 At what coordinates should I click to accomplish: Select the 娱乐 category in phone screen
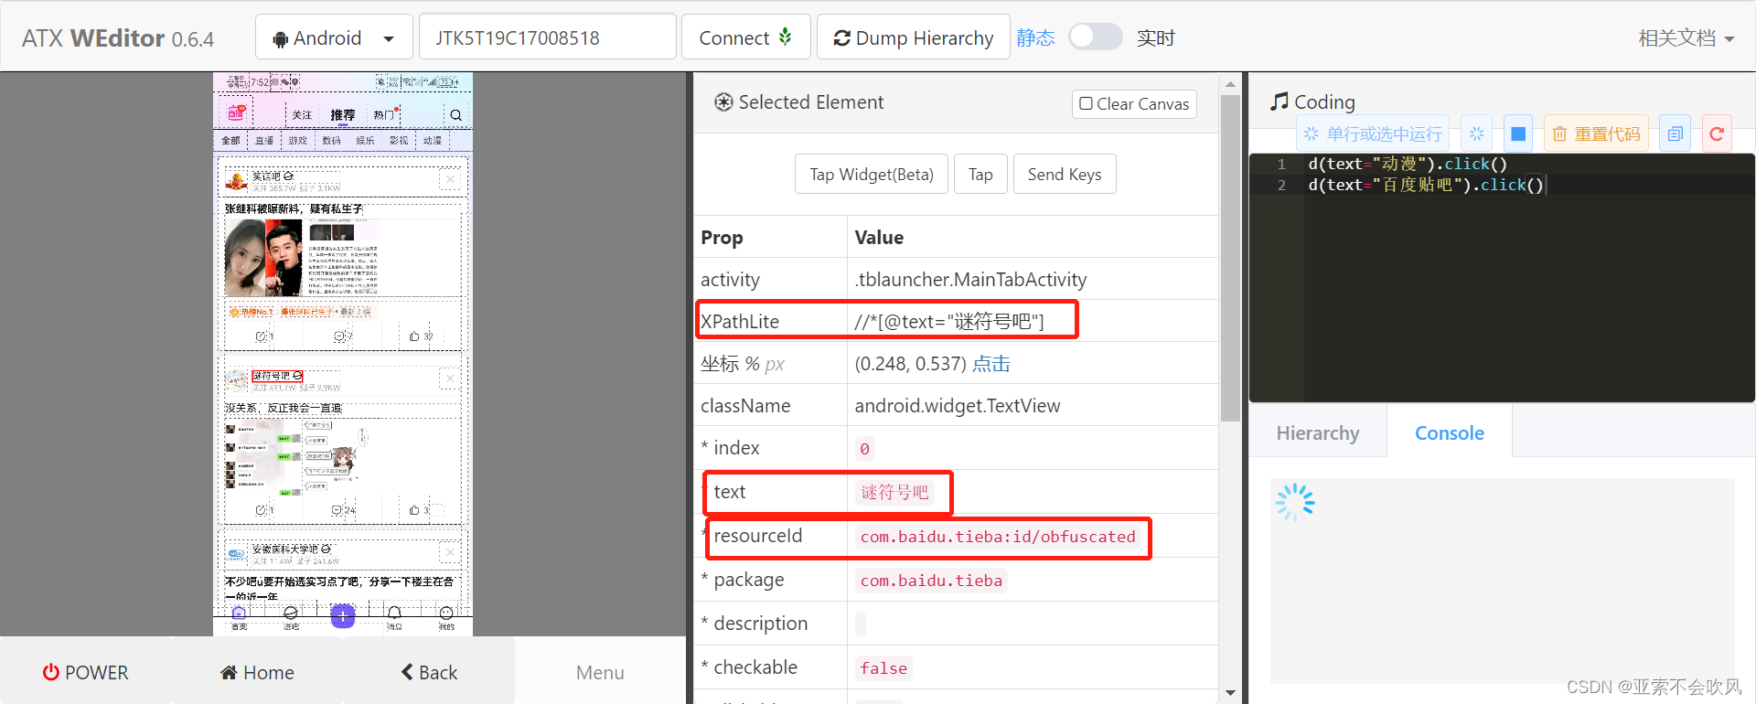pyautogui.click(x=365, y=141)
